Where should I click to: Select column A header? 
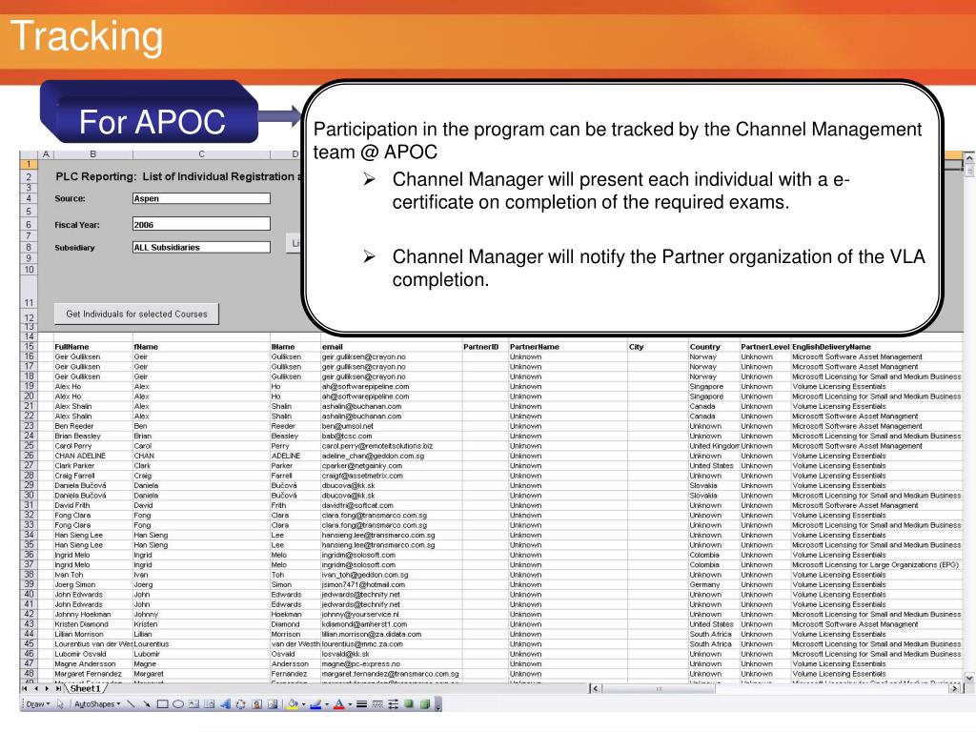46,154
